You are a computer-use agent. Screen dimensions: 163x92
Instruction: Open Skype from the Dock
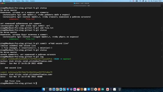point(68,89)
